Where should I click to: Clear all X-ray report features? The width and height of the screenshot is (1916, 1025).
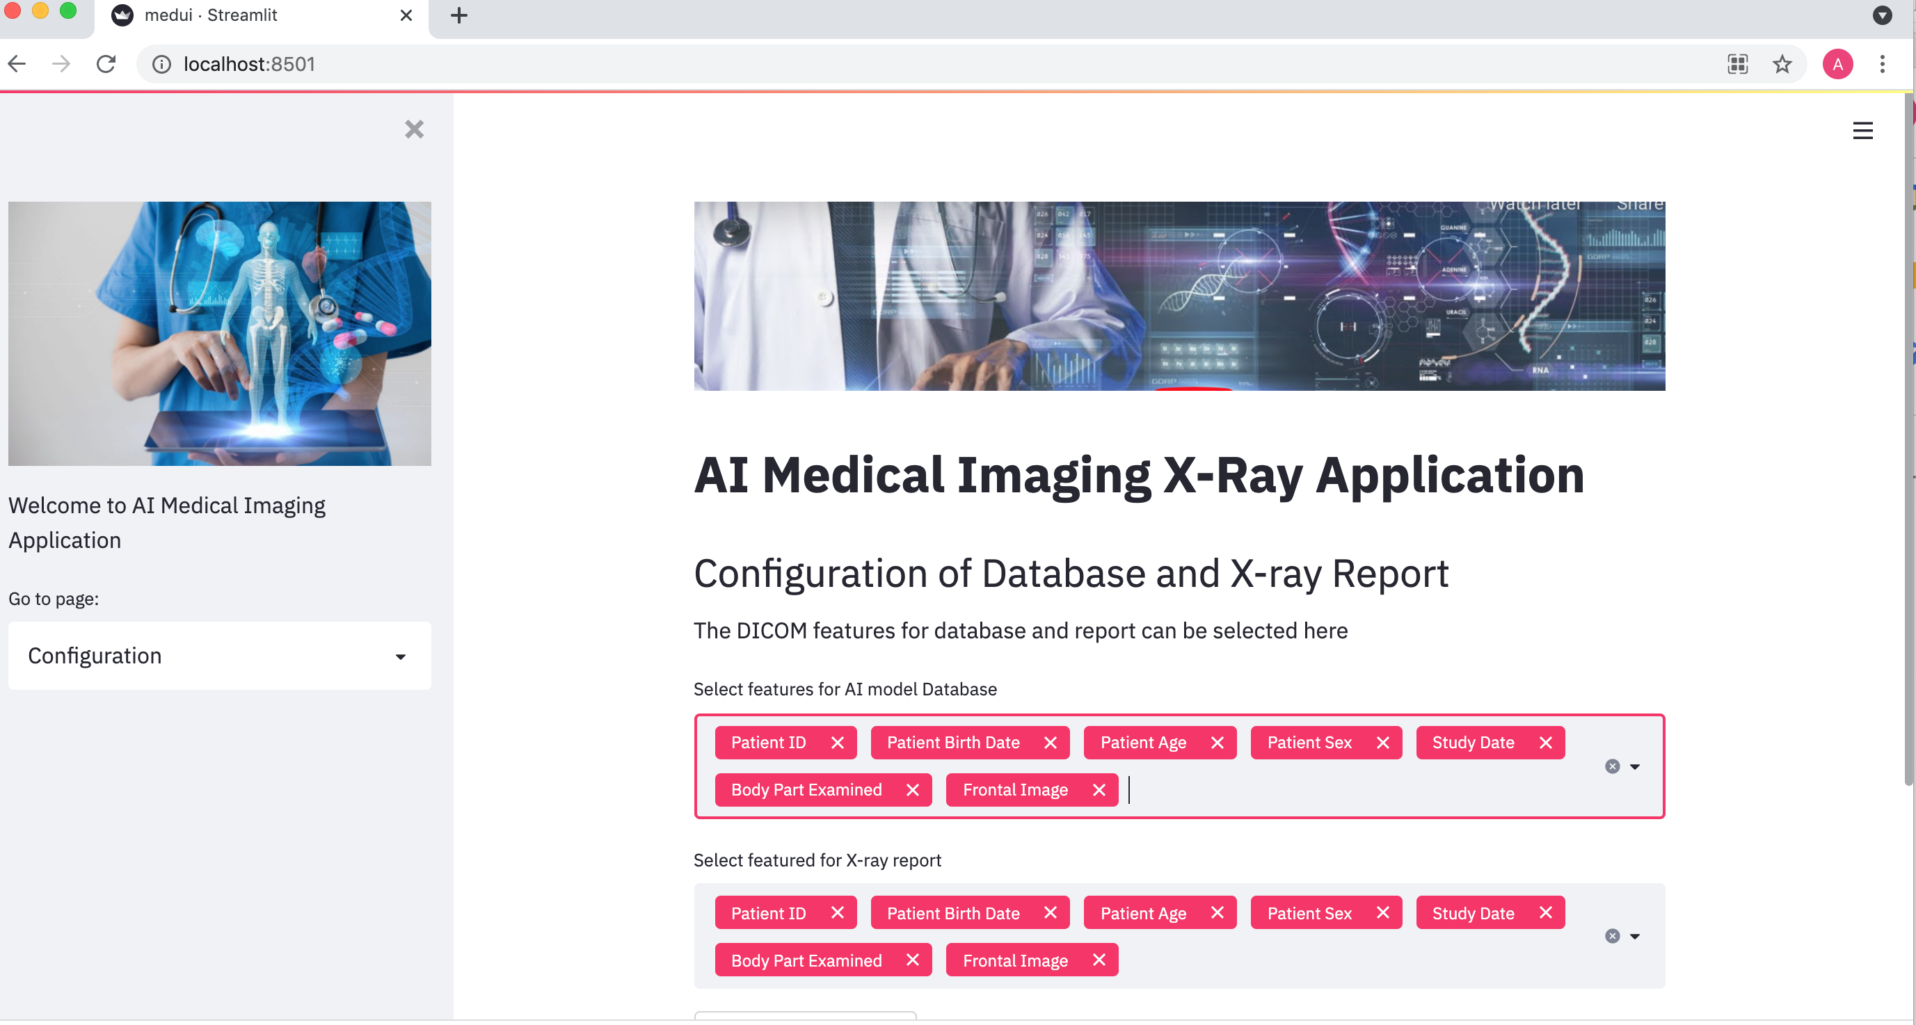(1612, 936)
